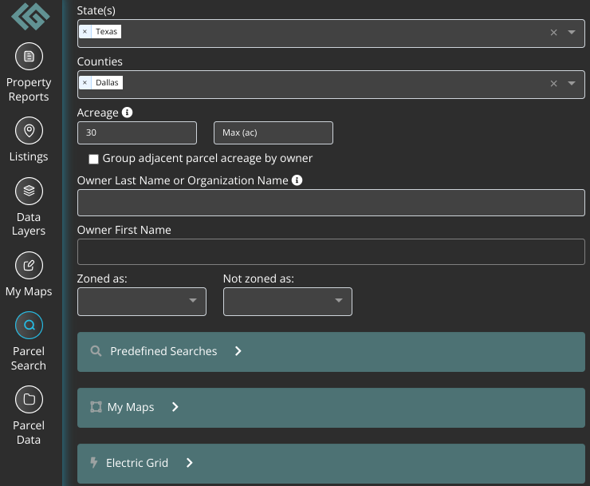
Task: Expand the Electric Grid section
Action: [x=331, y=464]
